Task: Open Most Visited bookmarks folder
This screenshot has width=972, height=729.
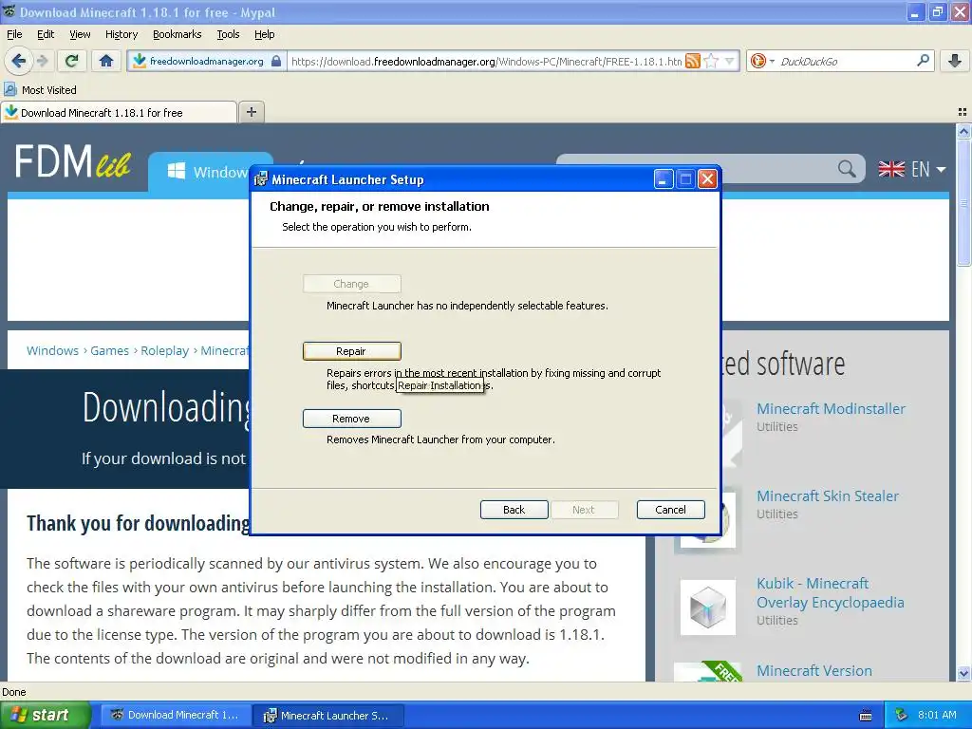Action: (x=40, y=90)
